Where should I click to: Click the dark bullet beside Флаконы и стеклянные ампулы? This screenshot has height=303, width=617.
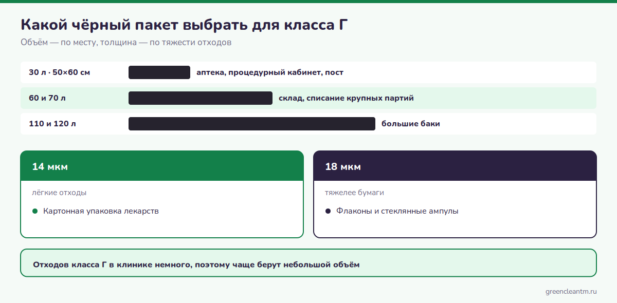(328, 211)
